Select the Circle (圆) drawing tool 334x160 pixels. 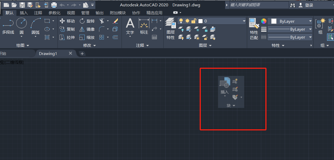click(x=21, y=26)
